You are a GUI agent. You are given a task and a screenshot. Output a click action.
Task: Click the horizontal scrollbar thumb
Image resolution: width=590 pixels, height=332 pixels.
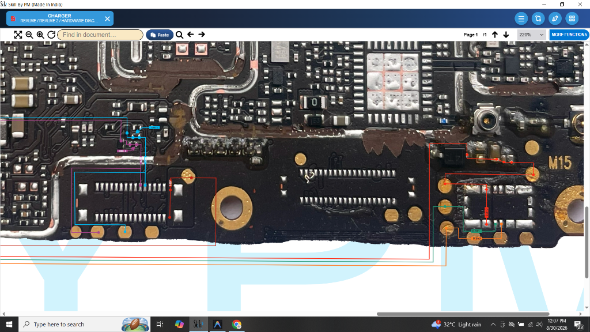click(x=463, y=314)
